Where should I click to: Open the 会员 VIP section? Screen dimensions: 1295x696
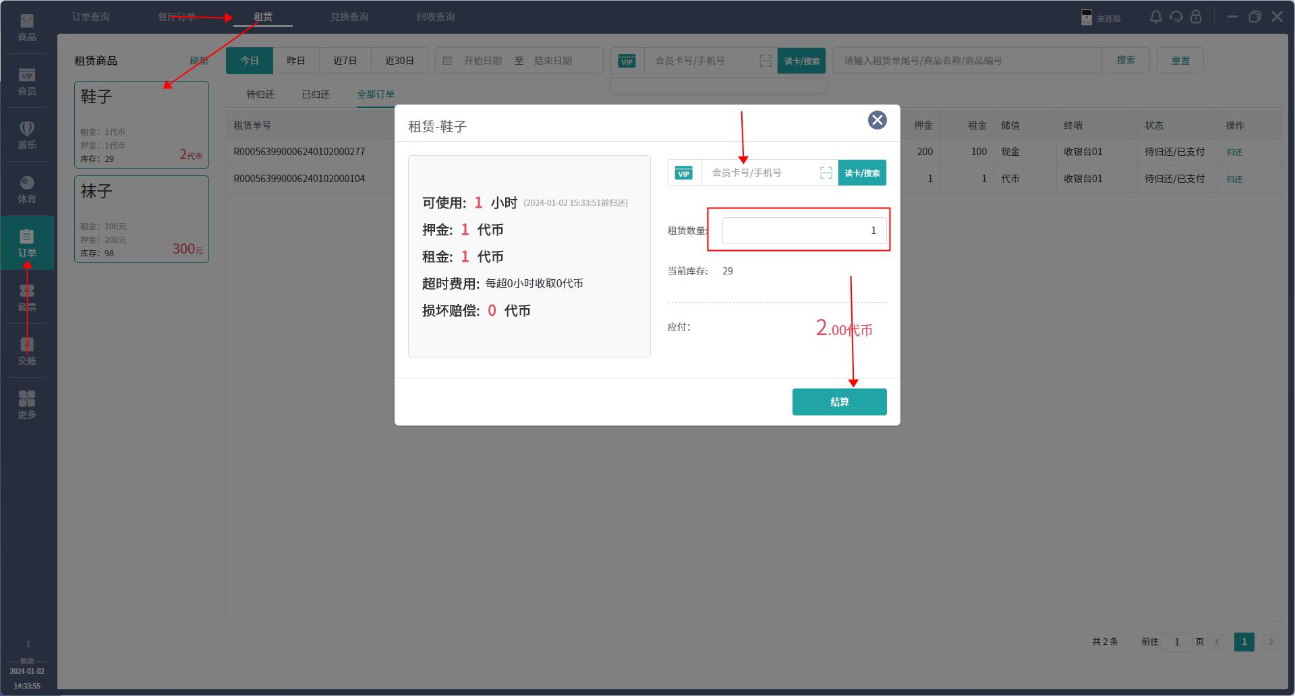click(x=27, y=82)
